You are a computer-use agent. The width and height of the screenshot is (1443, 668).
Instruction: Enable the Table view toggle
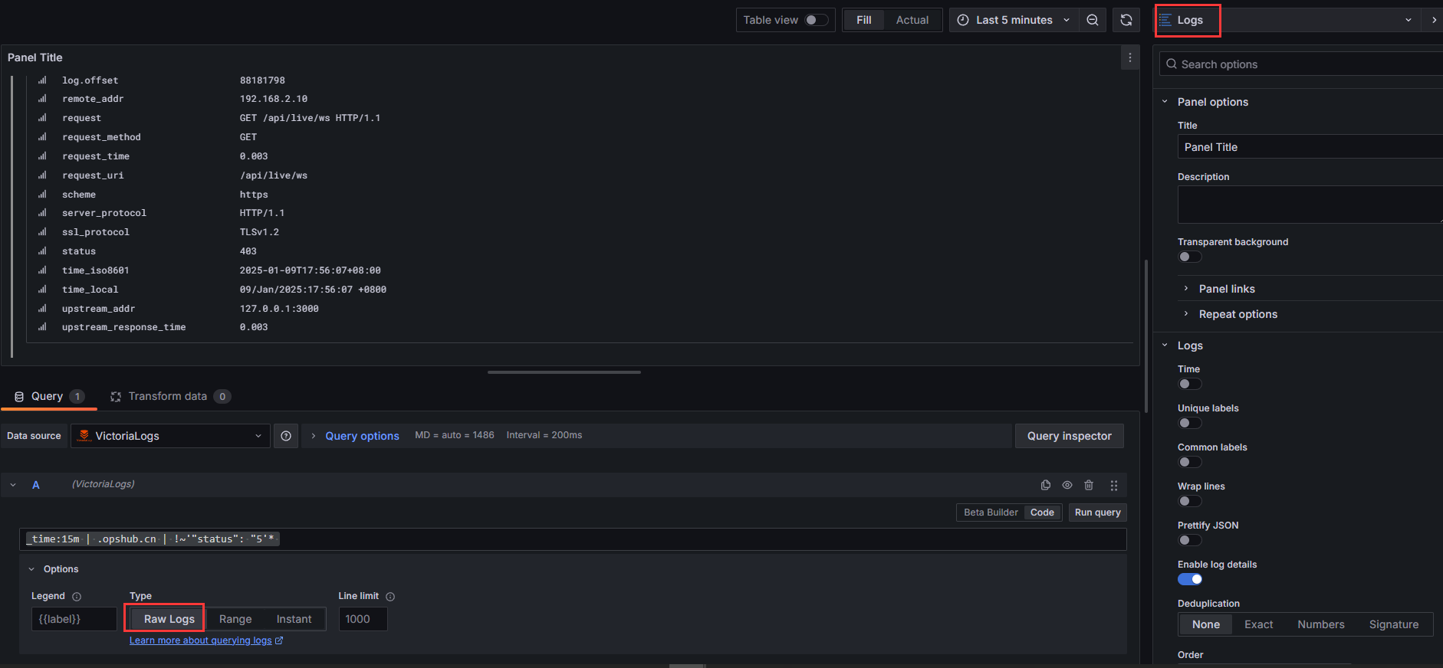coord(816,20)
